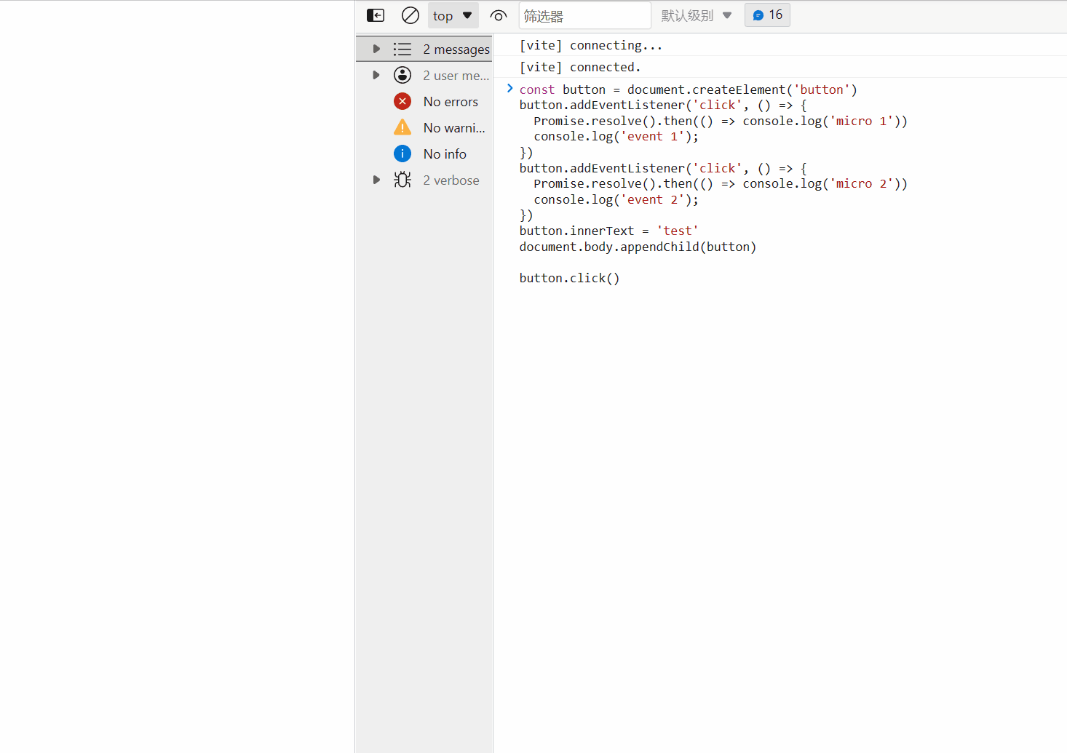
Task: Click the verbose bug icon
Action: coord(402,180)
